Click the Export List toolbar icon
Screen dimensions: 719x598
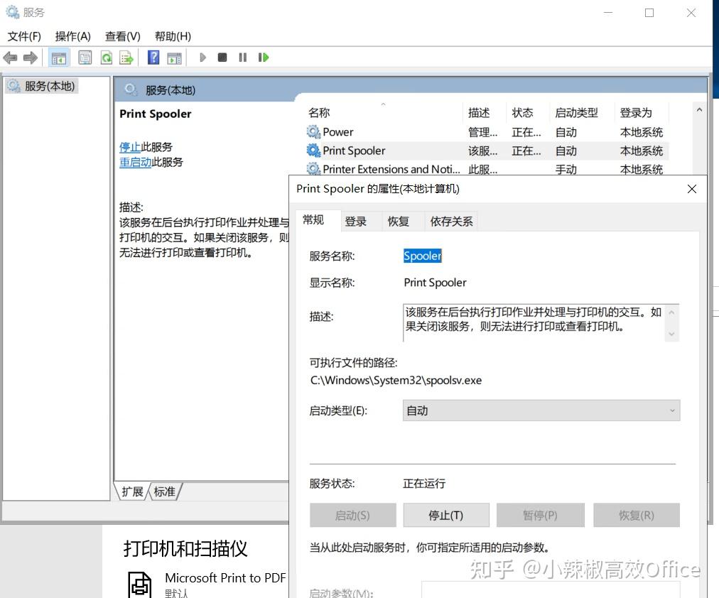coord(127,57)
